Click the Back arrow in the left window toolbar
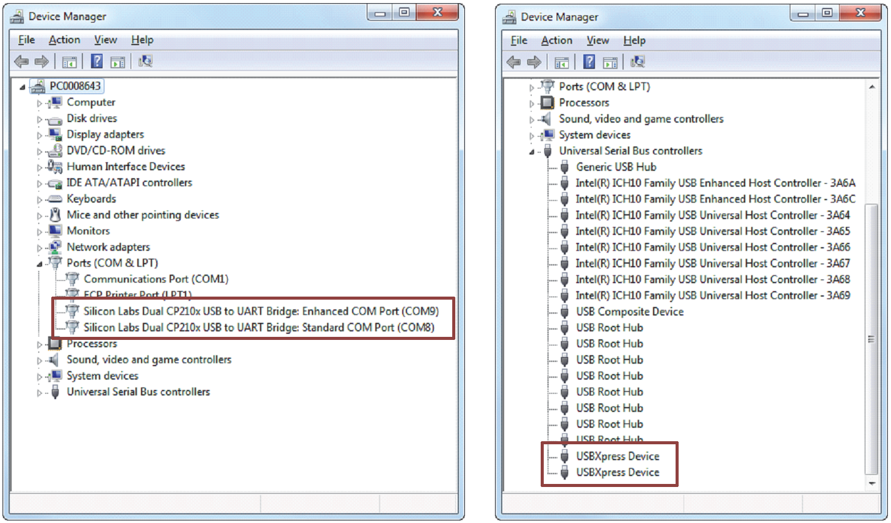891x523 pixels. point(21,61)
